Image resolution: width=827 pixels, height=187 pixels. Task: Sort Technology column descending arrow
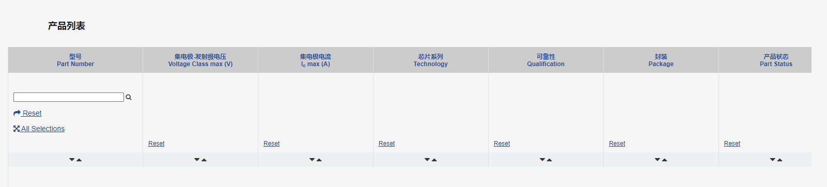click(427, 160)
